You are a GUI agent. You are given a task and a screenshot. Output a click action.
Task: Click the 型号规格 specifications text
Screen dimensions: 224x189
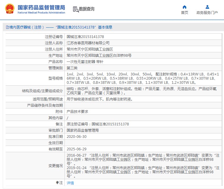tap(143, 78)
